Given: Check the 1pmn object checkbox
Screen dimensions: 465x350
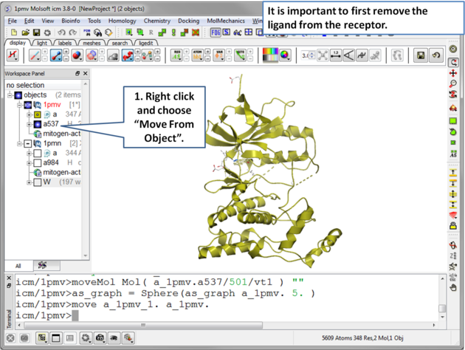Looking at the screenshot, I should click(x=27, y=143).
